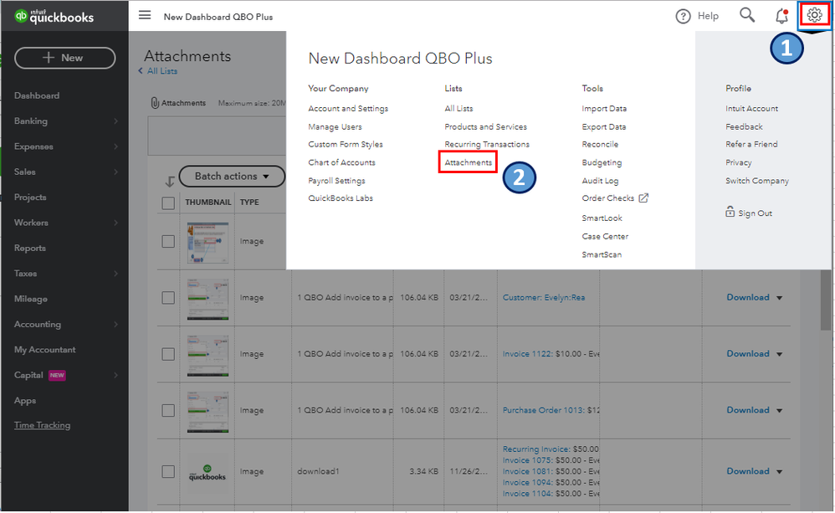This screenshot has height=513, width=835.
Task: Click the All Lists breadcrumb link
Action: click(162, 71)
